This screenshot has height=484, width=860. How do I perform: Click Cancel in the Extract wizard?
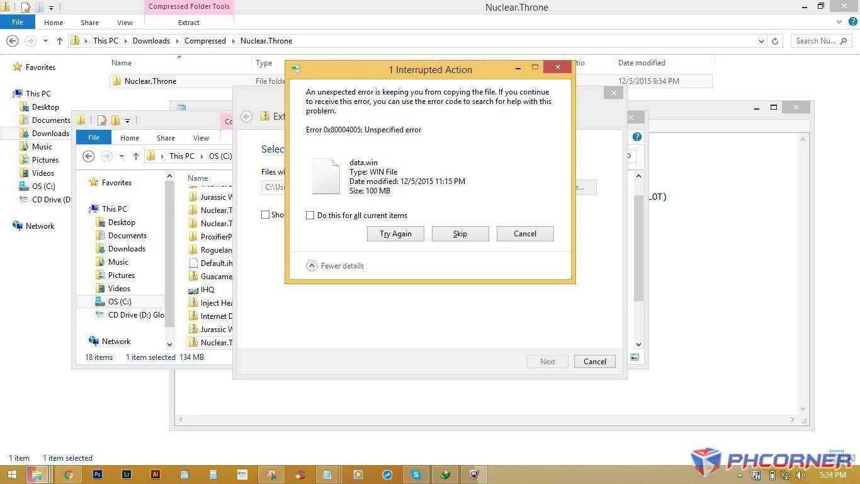[594, 362]
